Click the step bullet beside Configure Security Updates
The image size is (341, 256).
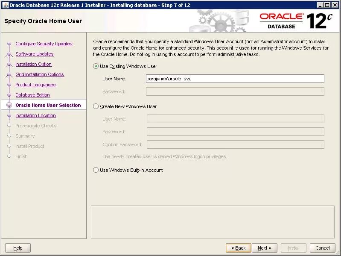pyautogui.click(x=9, y=44)
